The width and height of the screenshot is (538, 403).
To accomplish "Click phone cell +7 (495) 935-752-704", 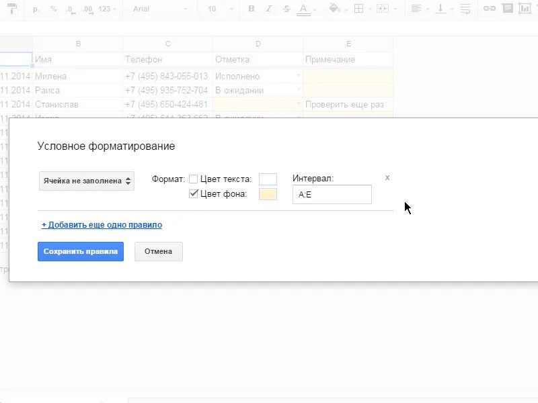I will [x=167, y=90].
